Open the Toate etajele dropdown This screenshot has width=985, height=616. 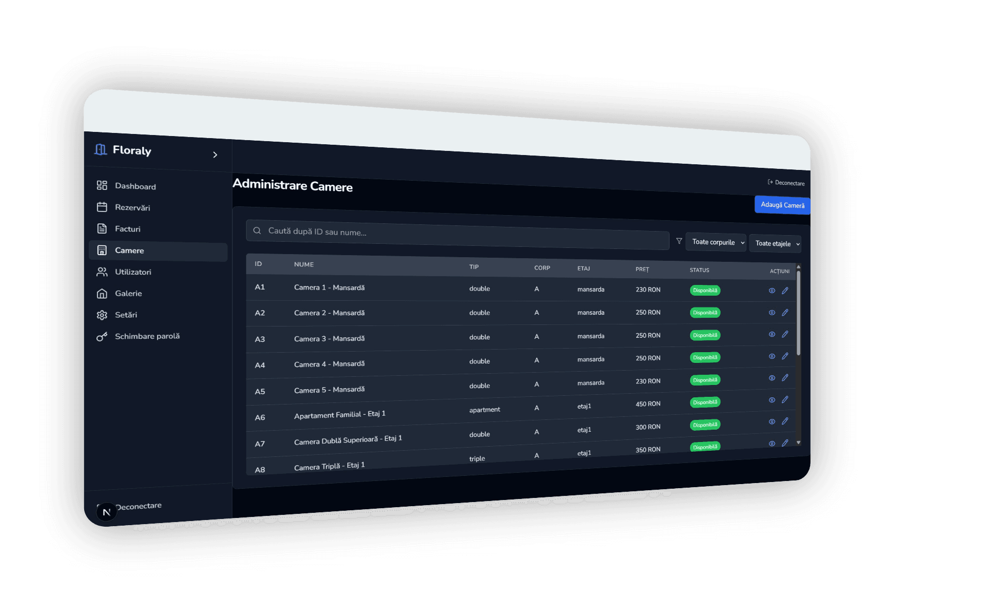click(x=776, y=244)
